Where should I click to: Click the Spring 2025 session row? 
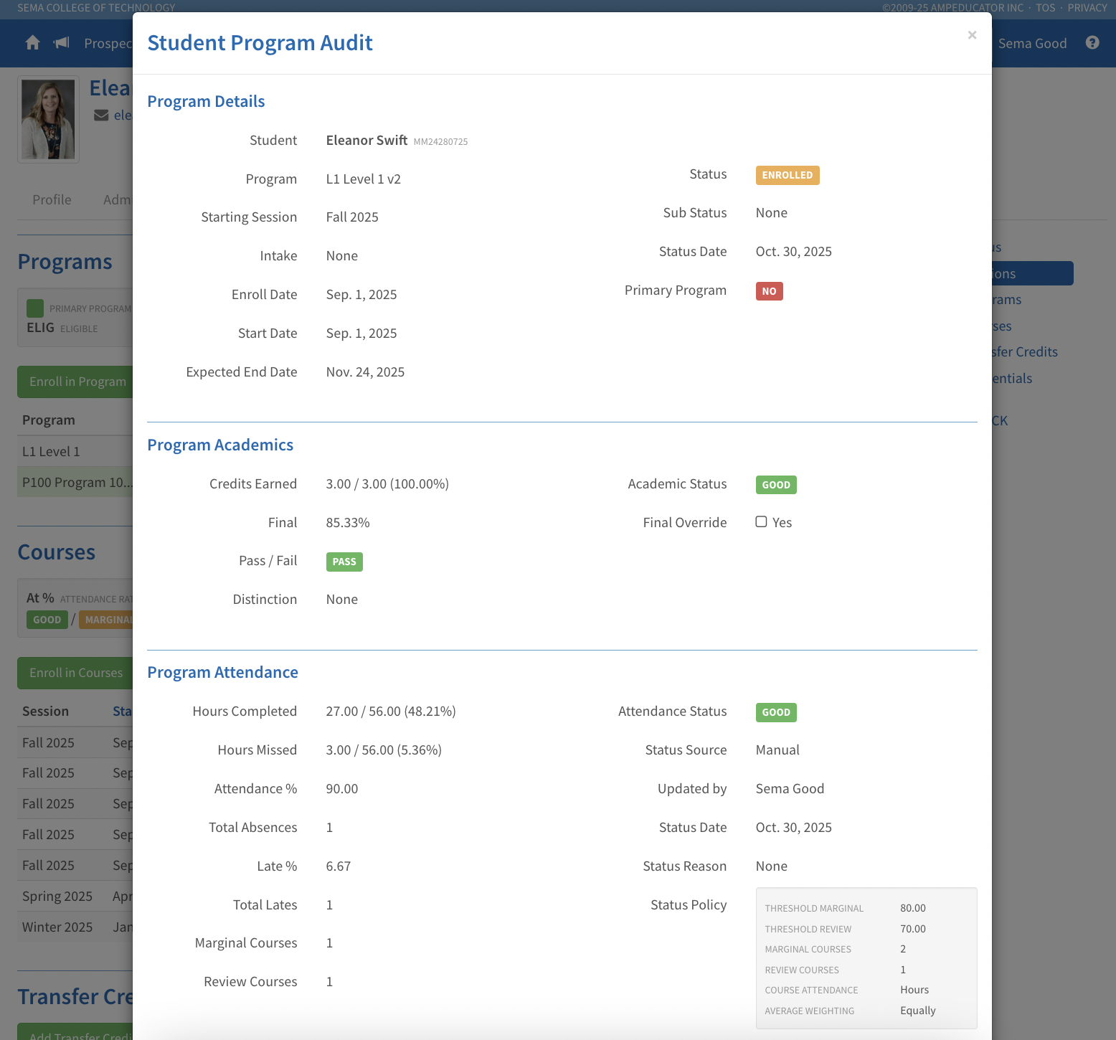click(x=57, y=897)
